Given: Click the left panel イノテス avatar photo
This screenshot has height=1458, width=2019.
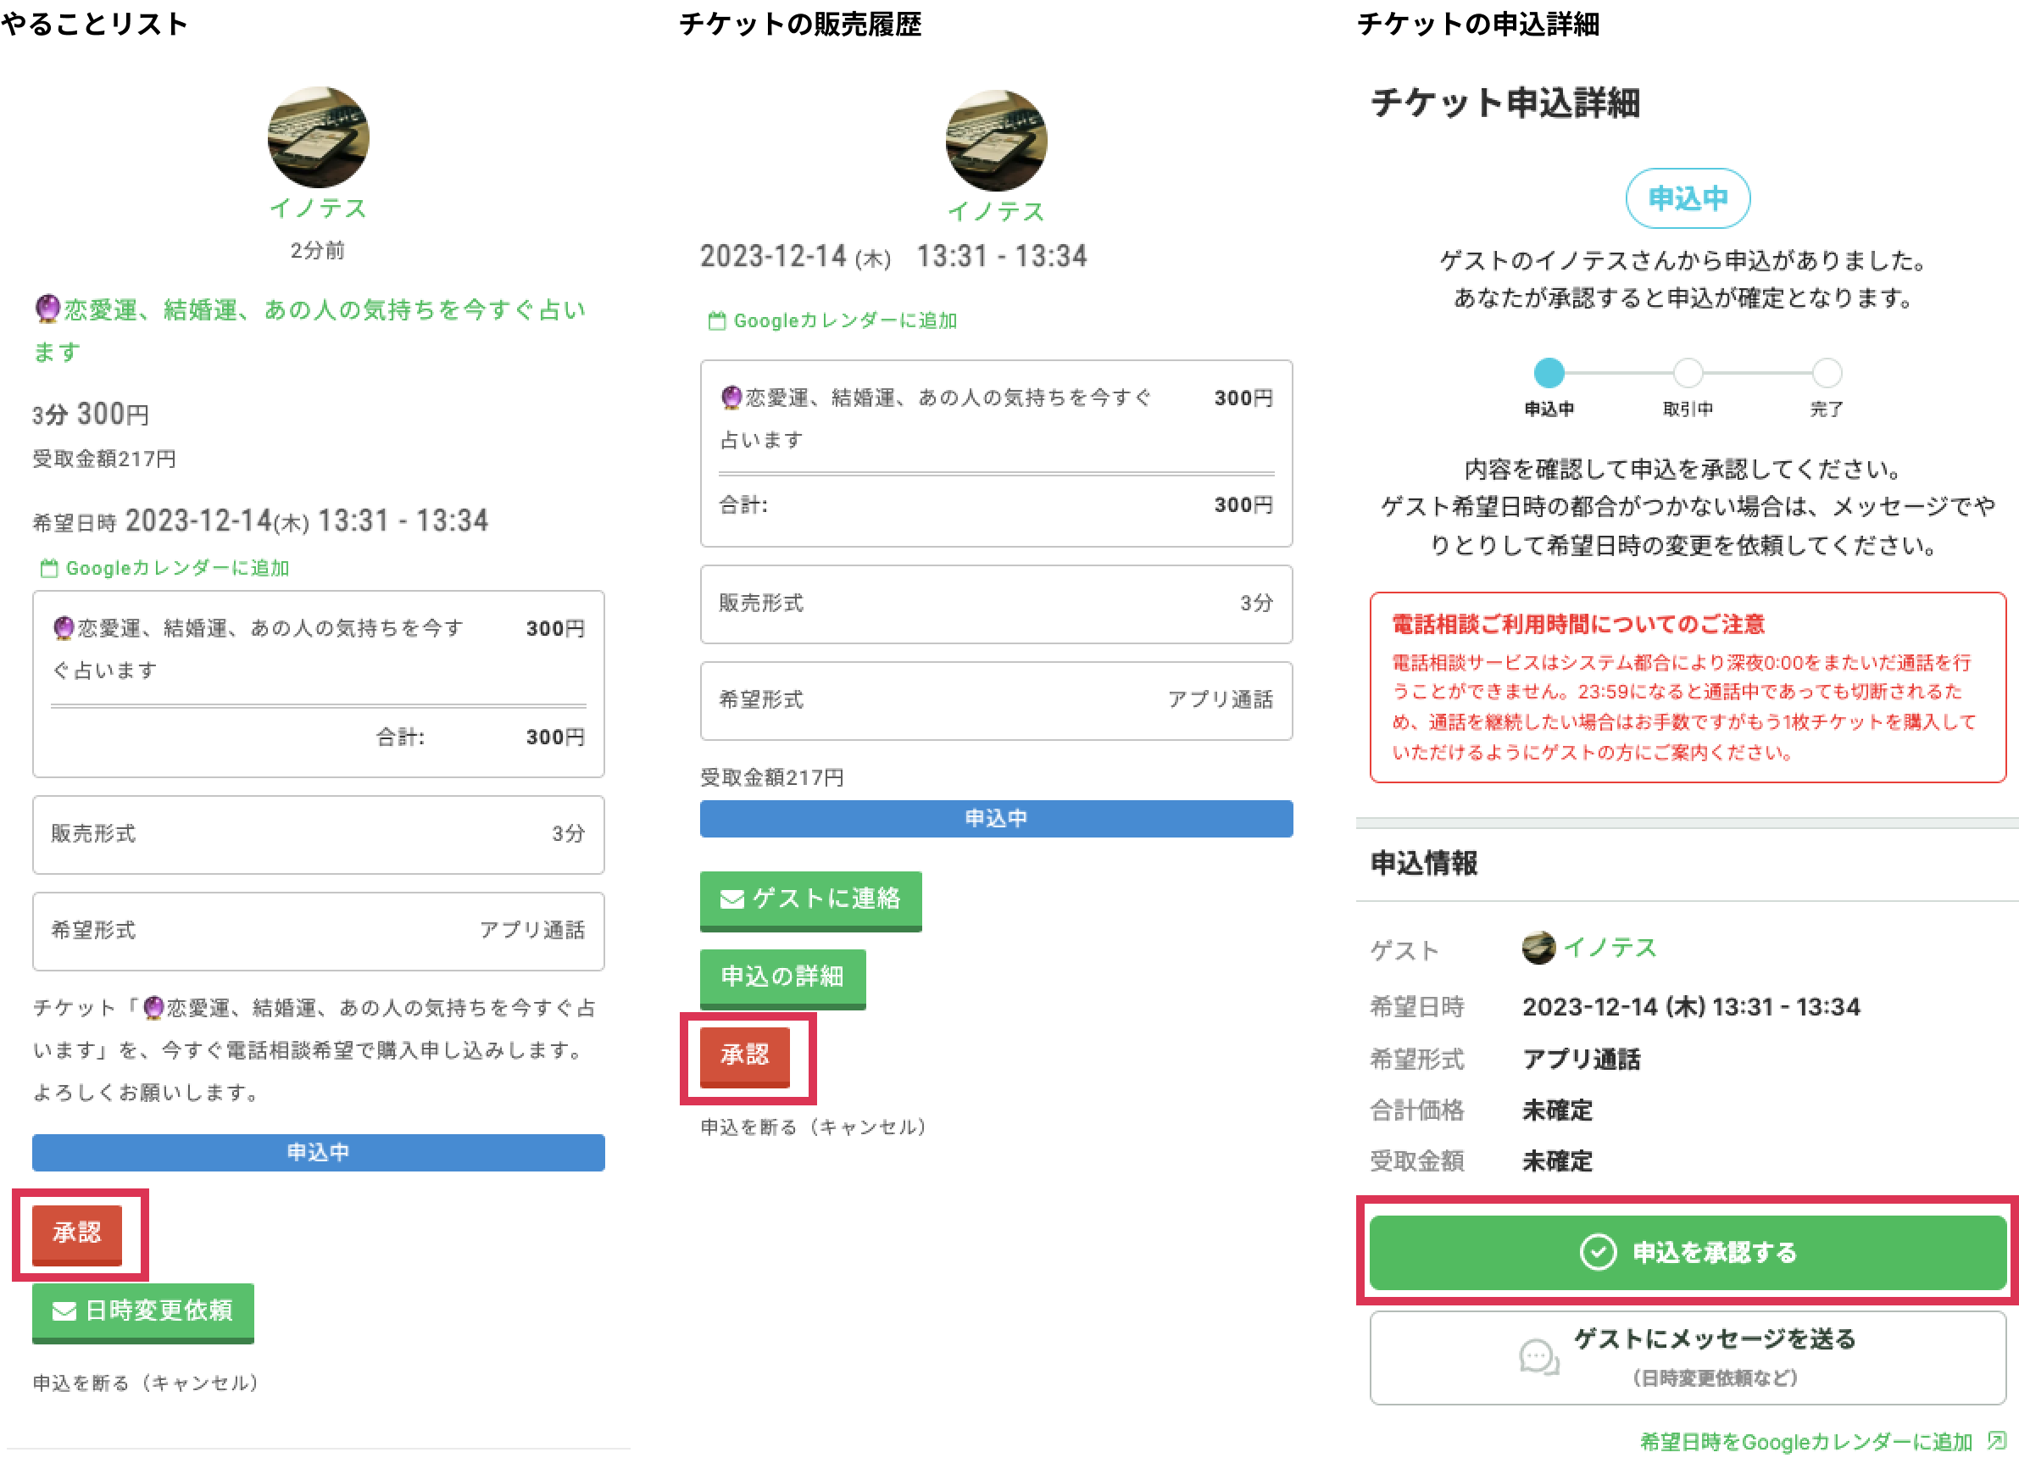Looking at the screenshot, I should coord(318,137).
